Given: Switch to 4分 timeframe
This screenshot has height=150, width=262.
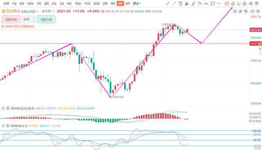Looking at the screenshot, I should pos(69,4).
